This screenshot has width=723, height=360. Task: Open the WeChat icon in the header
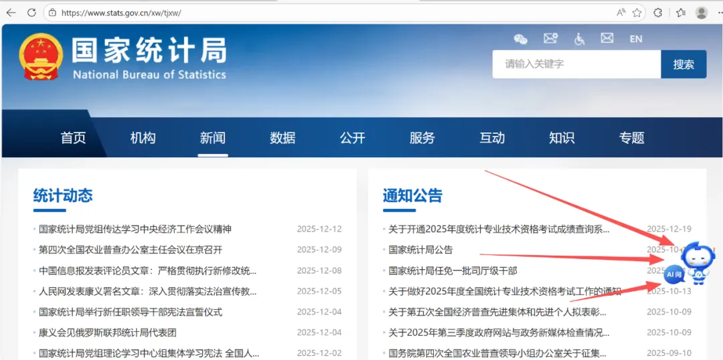pos(520,39)
